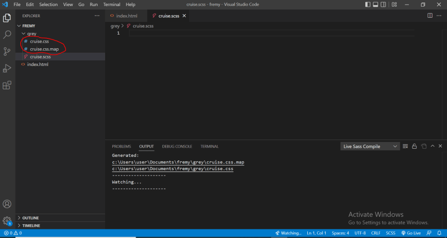
Task: Expand the OUTLINE section
Action: [60, 218]
